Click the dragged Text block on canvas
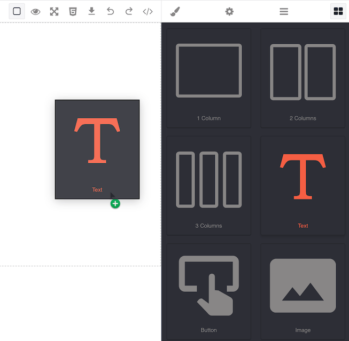Viewport: 349px width, 341px height. pos(97,149)
